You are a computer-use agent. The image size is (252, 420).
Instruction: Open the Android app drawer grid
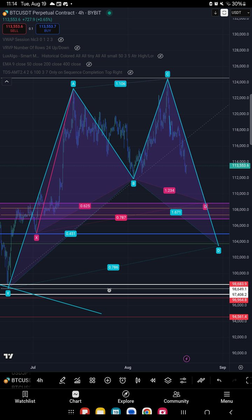pos(71,412)
